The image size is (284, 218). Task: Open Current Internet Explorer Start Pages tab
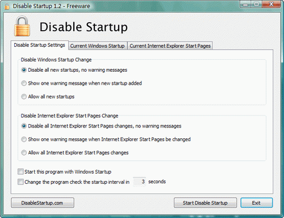click(x=170, y=46)
